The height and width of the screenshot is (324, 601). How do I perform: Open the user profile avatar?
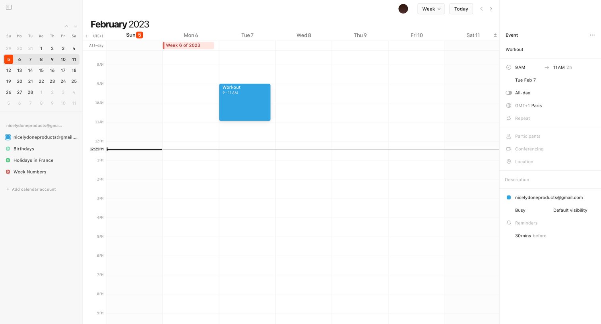click(403, 9)
